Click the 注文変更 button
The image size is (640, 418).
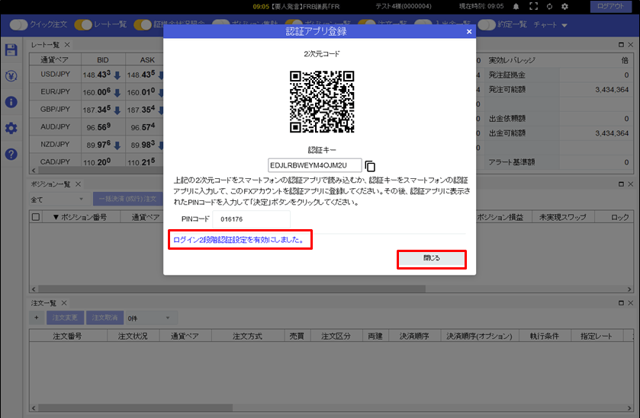click(x=65, y=317)
